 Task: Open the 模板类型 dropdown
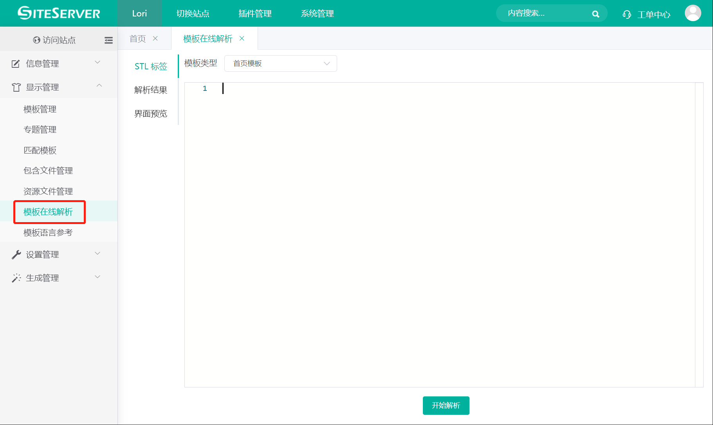280,63
